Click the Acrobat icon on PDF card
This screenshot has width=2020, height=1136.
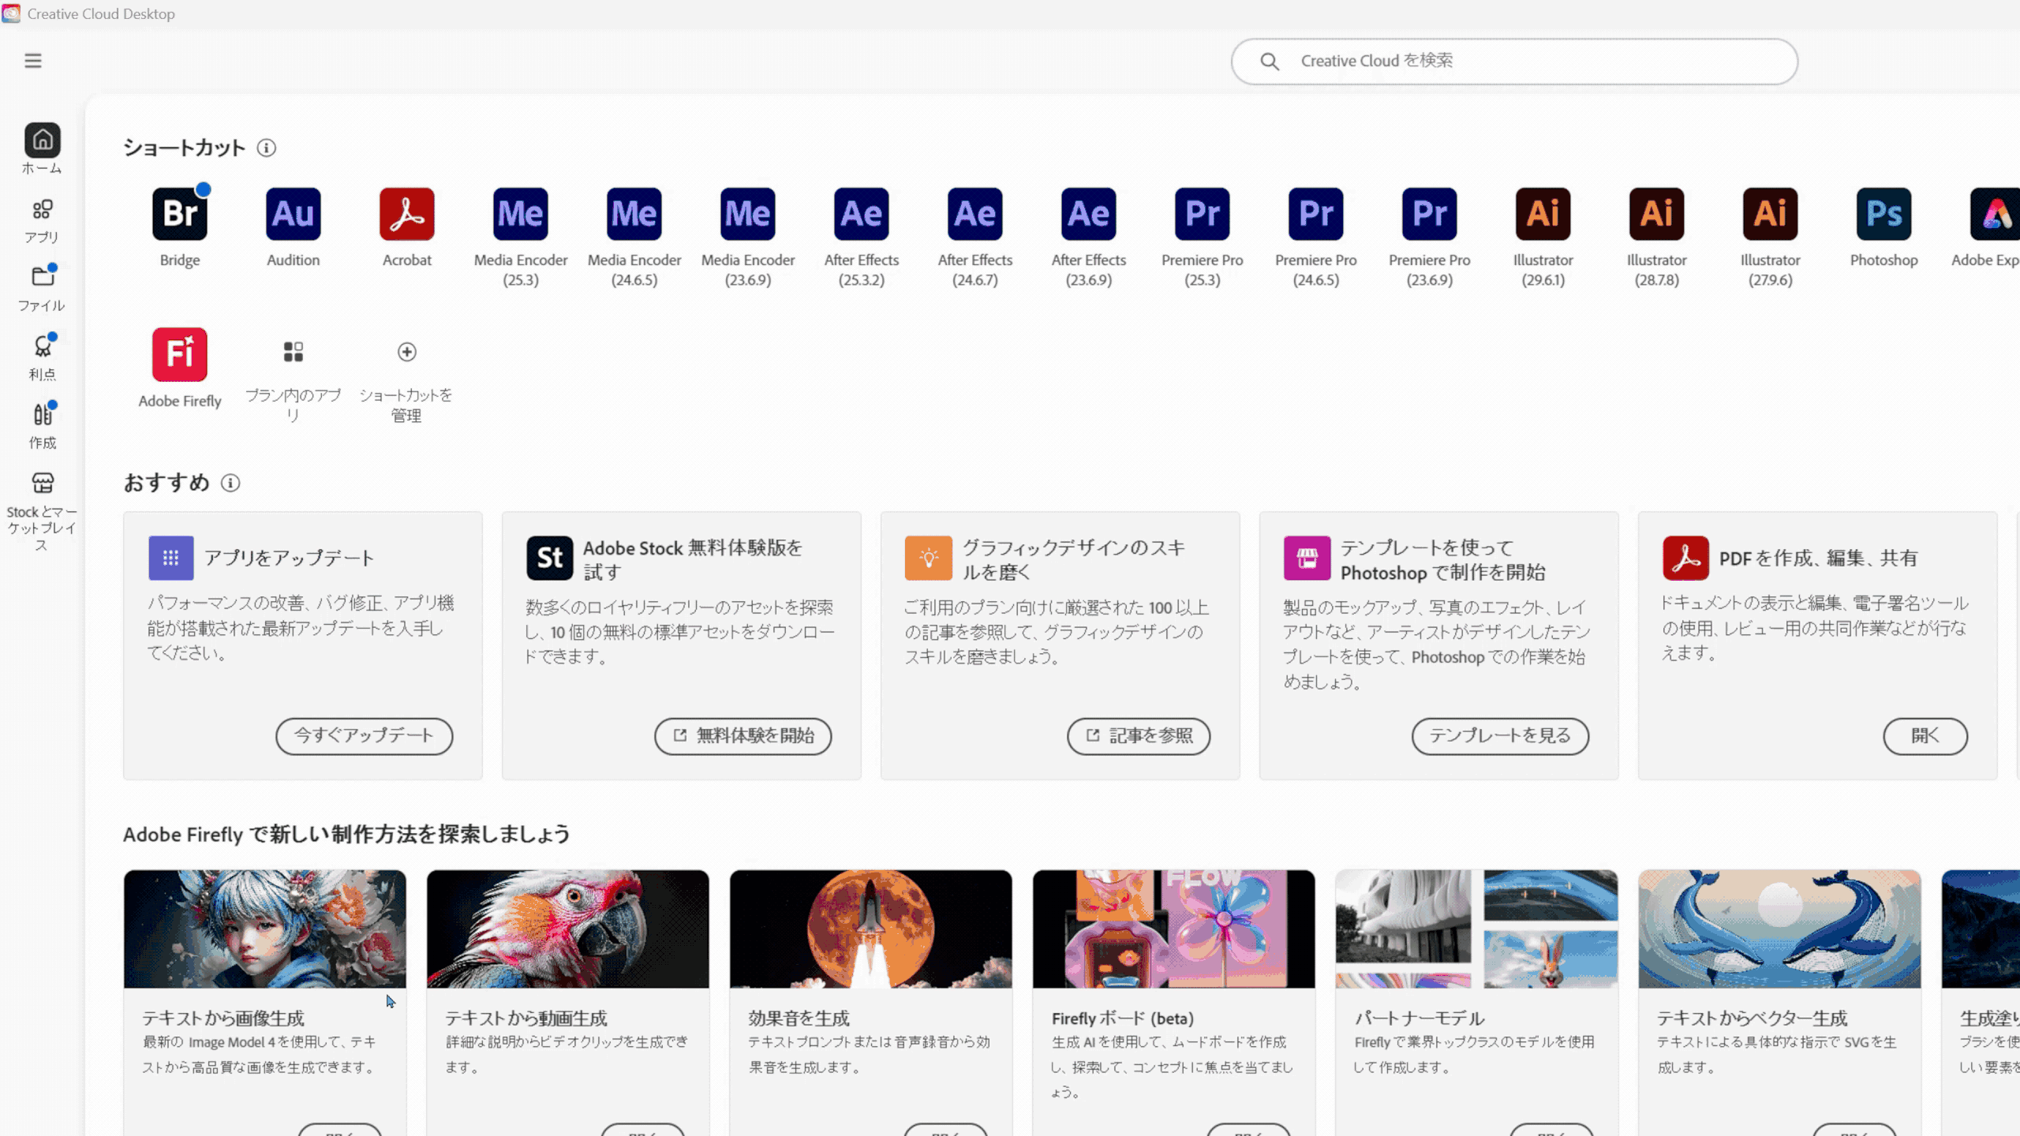coord(1686,559)
